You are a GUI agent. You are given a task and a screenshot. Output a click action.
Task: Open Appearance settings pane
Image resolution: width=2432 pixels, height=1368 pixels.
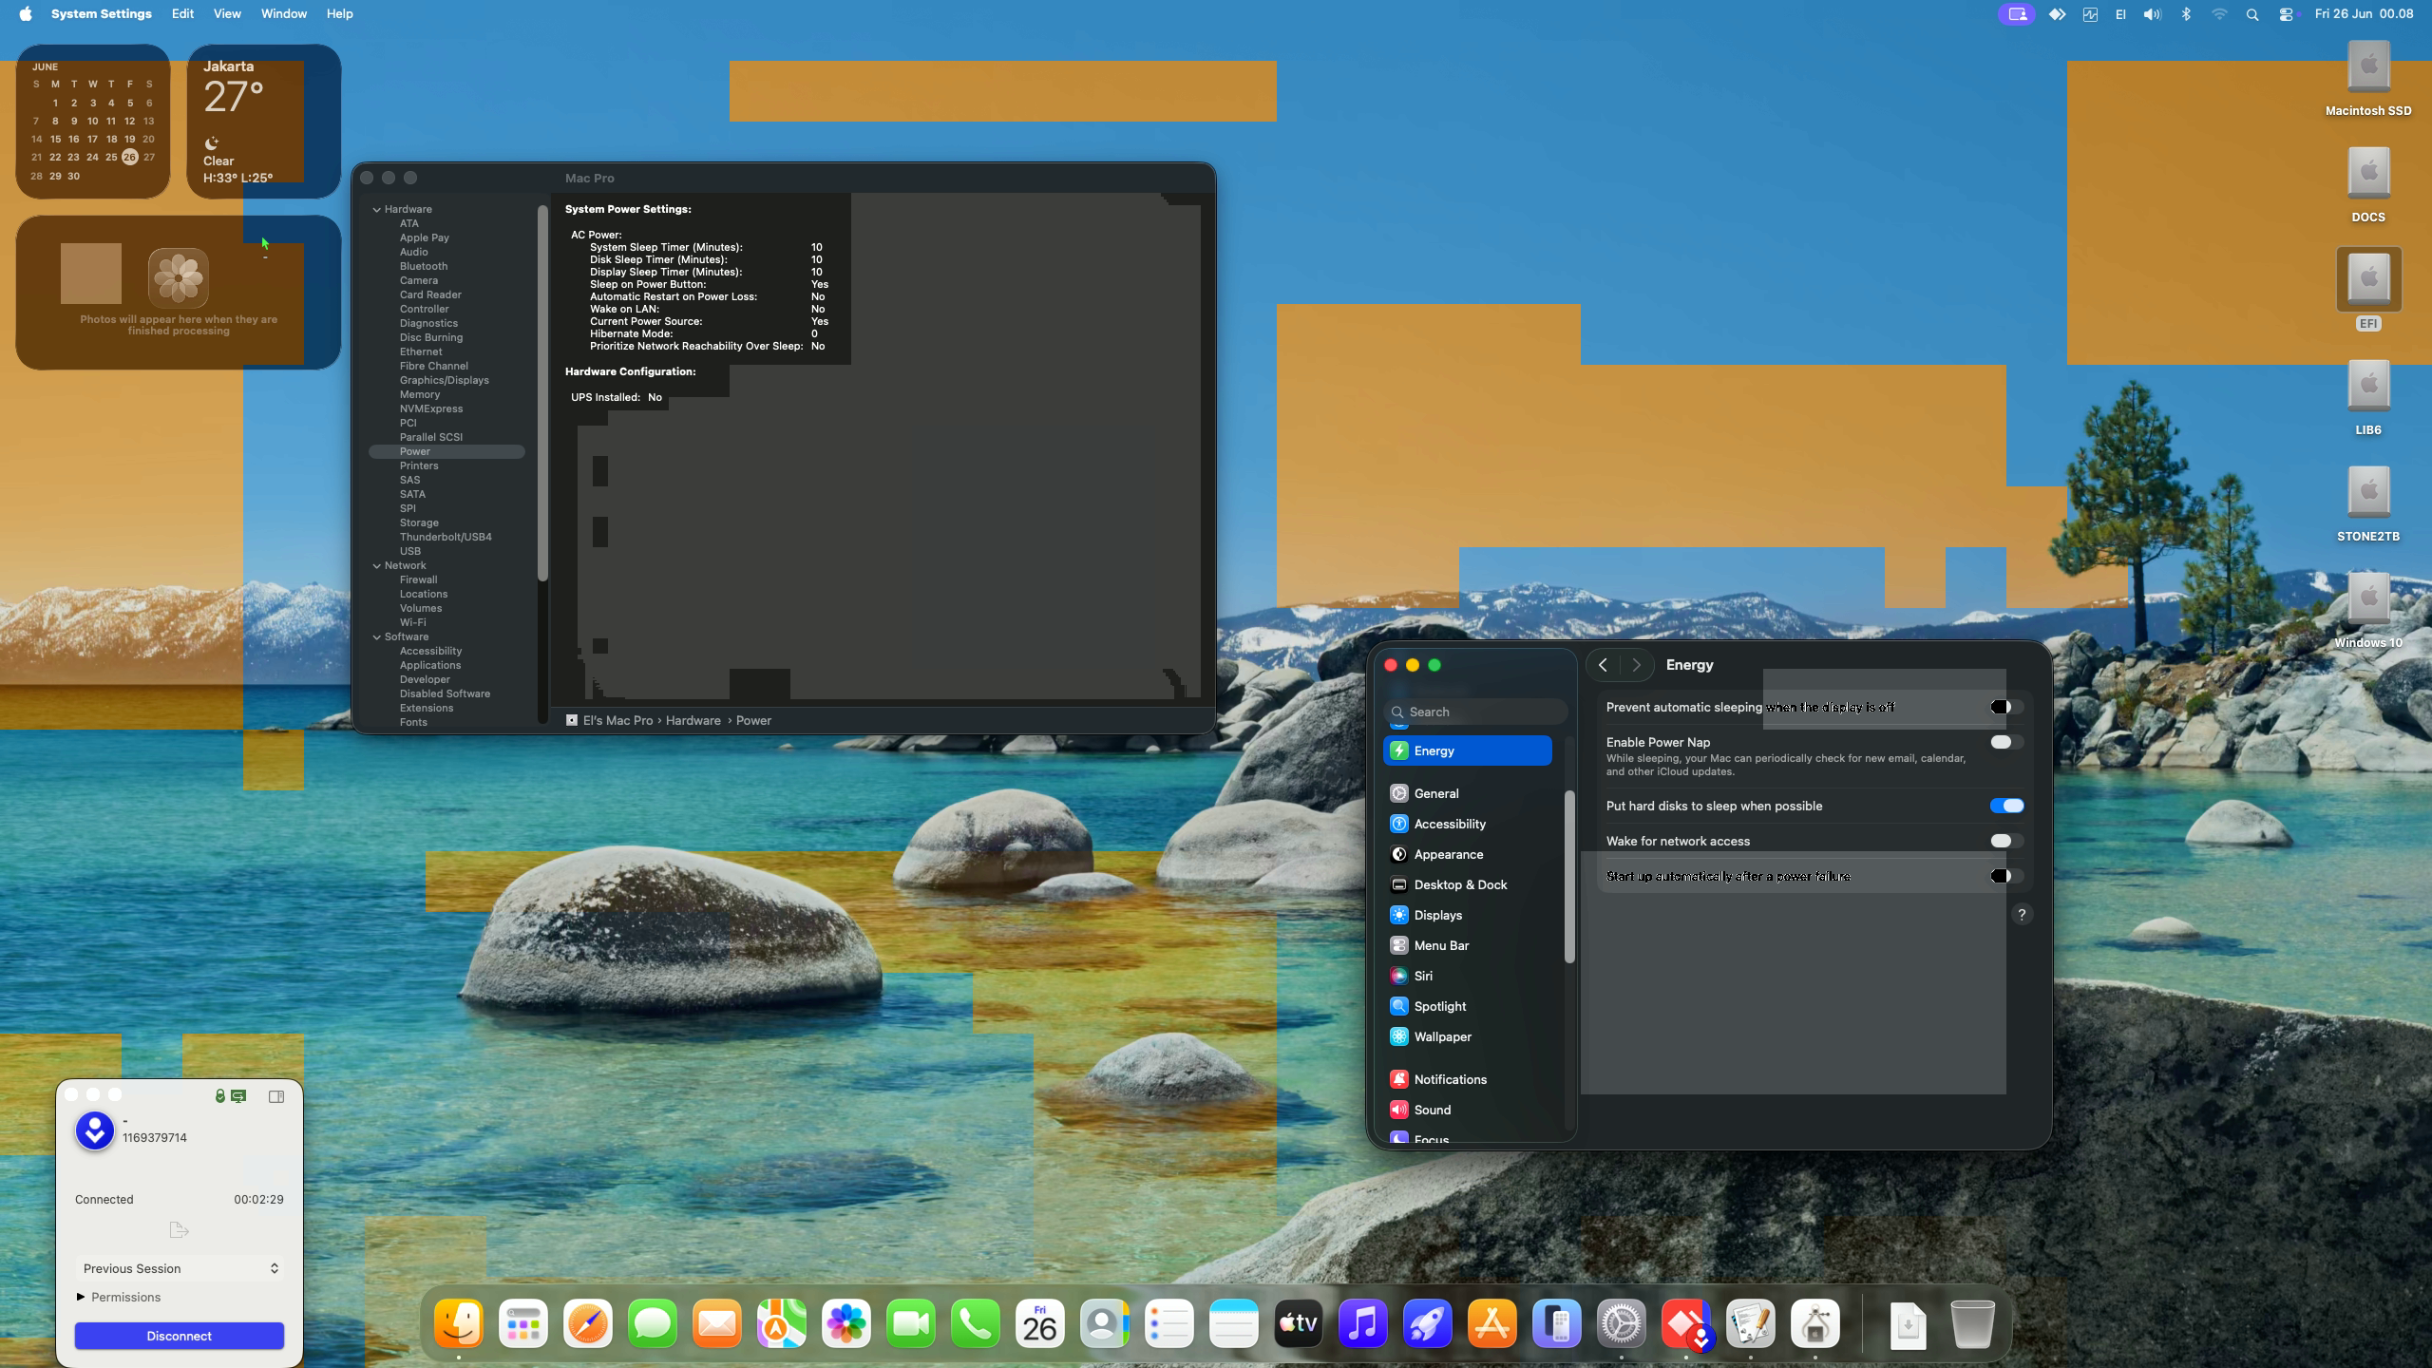pyautogui.click(x=1467, y=854)
